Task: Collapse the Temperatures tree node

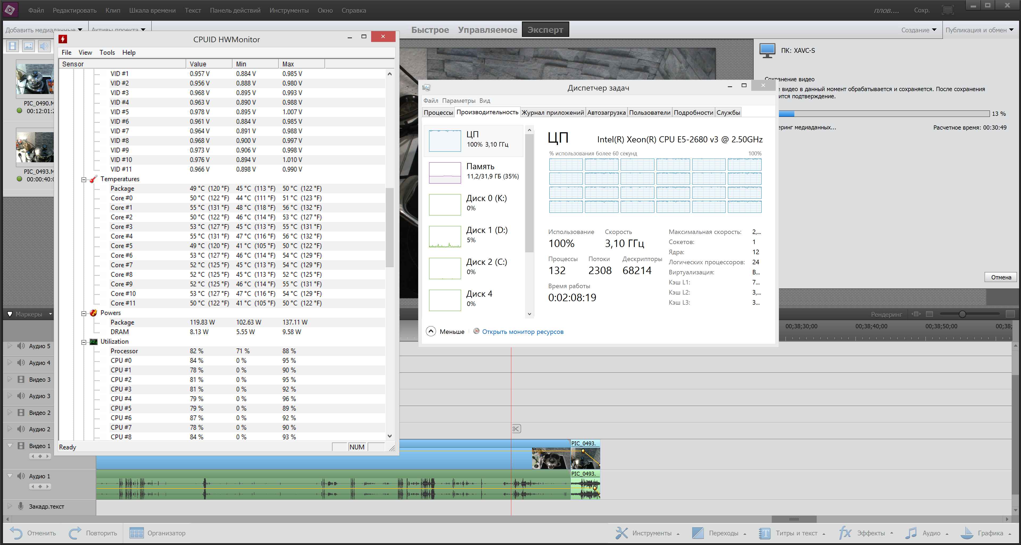Action: click(x=84, y=179)
